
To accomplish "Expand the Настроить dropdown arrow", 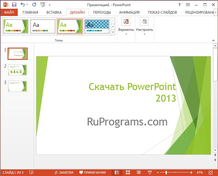I will coord(144,34).
